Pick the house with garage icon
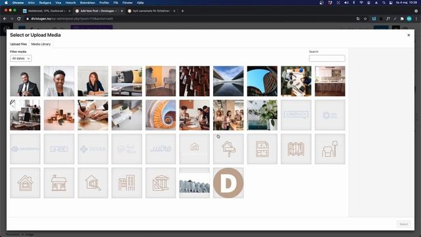 25,183
